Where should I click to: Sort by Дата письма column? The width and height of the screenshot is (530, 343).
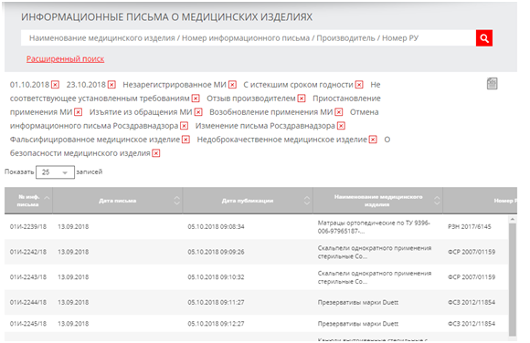pos(118,201)
